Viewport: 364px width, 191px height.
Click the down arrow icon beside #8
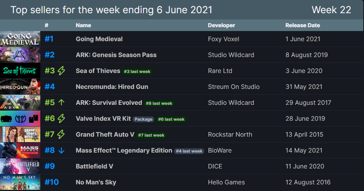[61, 150]
